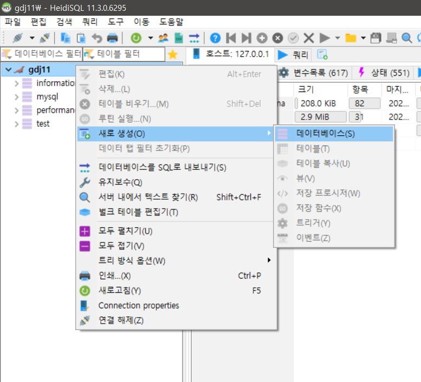
Task: Expand the mysql database node
Action: tap(17, 97)
